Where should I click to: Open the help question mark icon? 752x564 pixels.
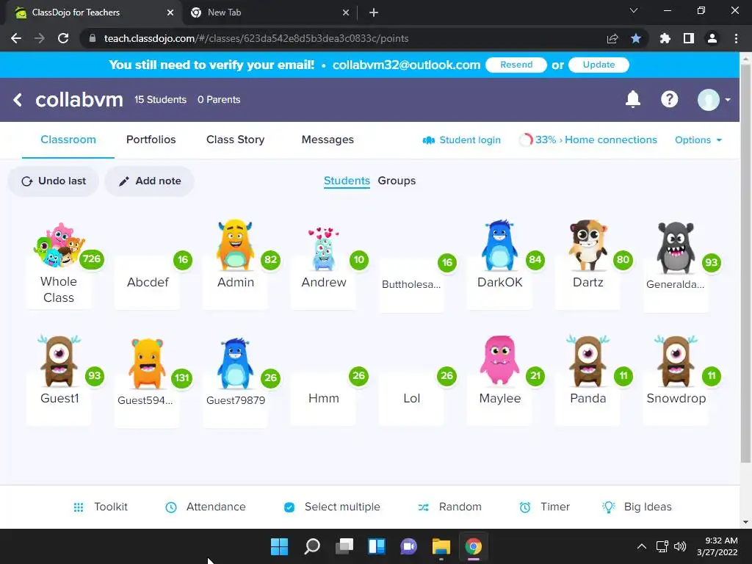[669, 99]
